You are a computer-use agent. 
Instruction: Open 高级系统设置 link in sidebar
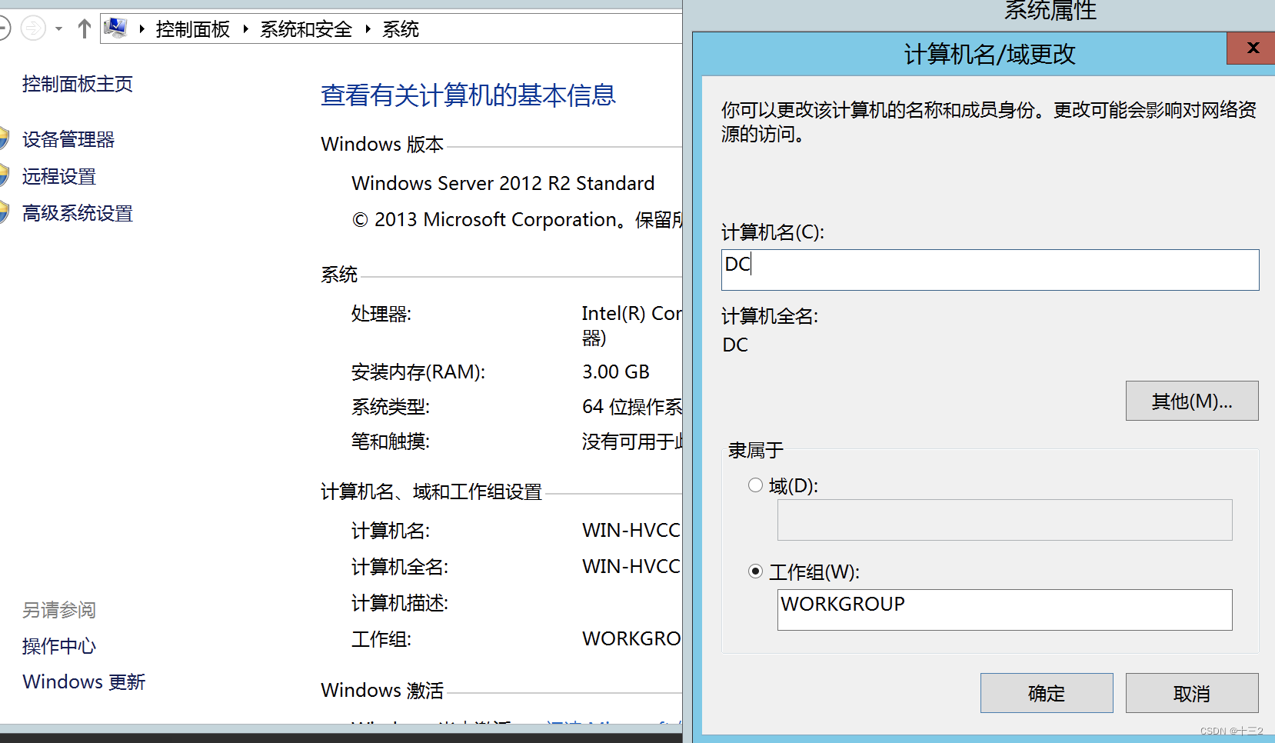(x=78, y=213)
